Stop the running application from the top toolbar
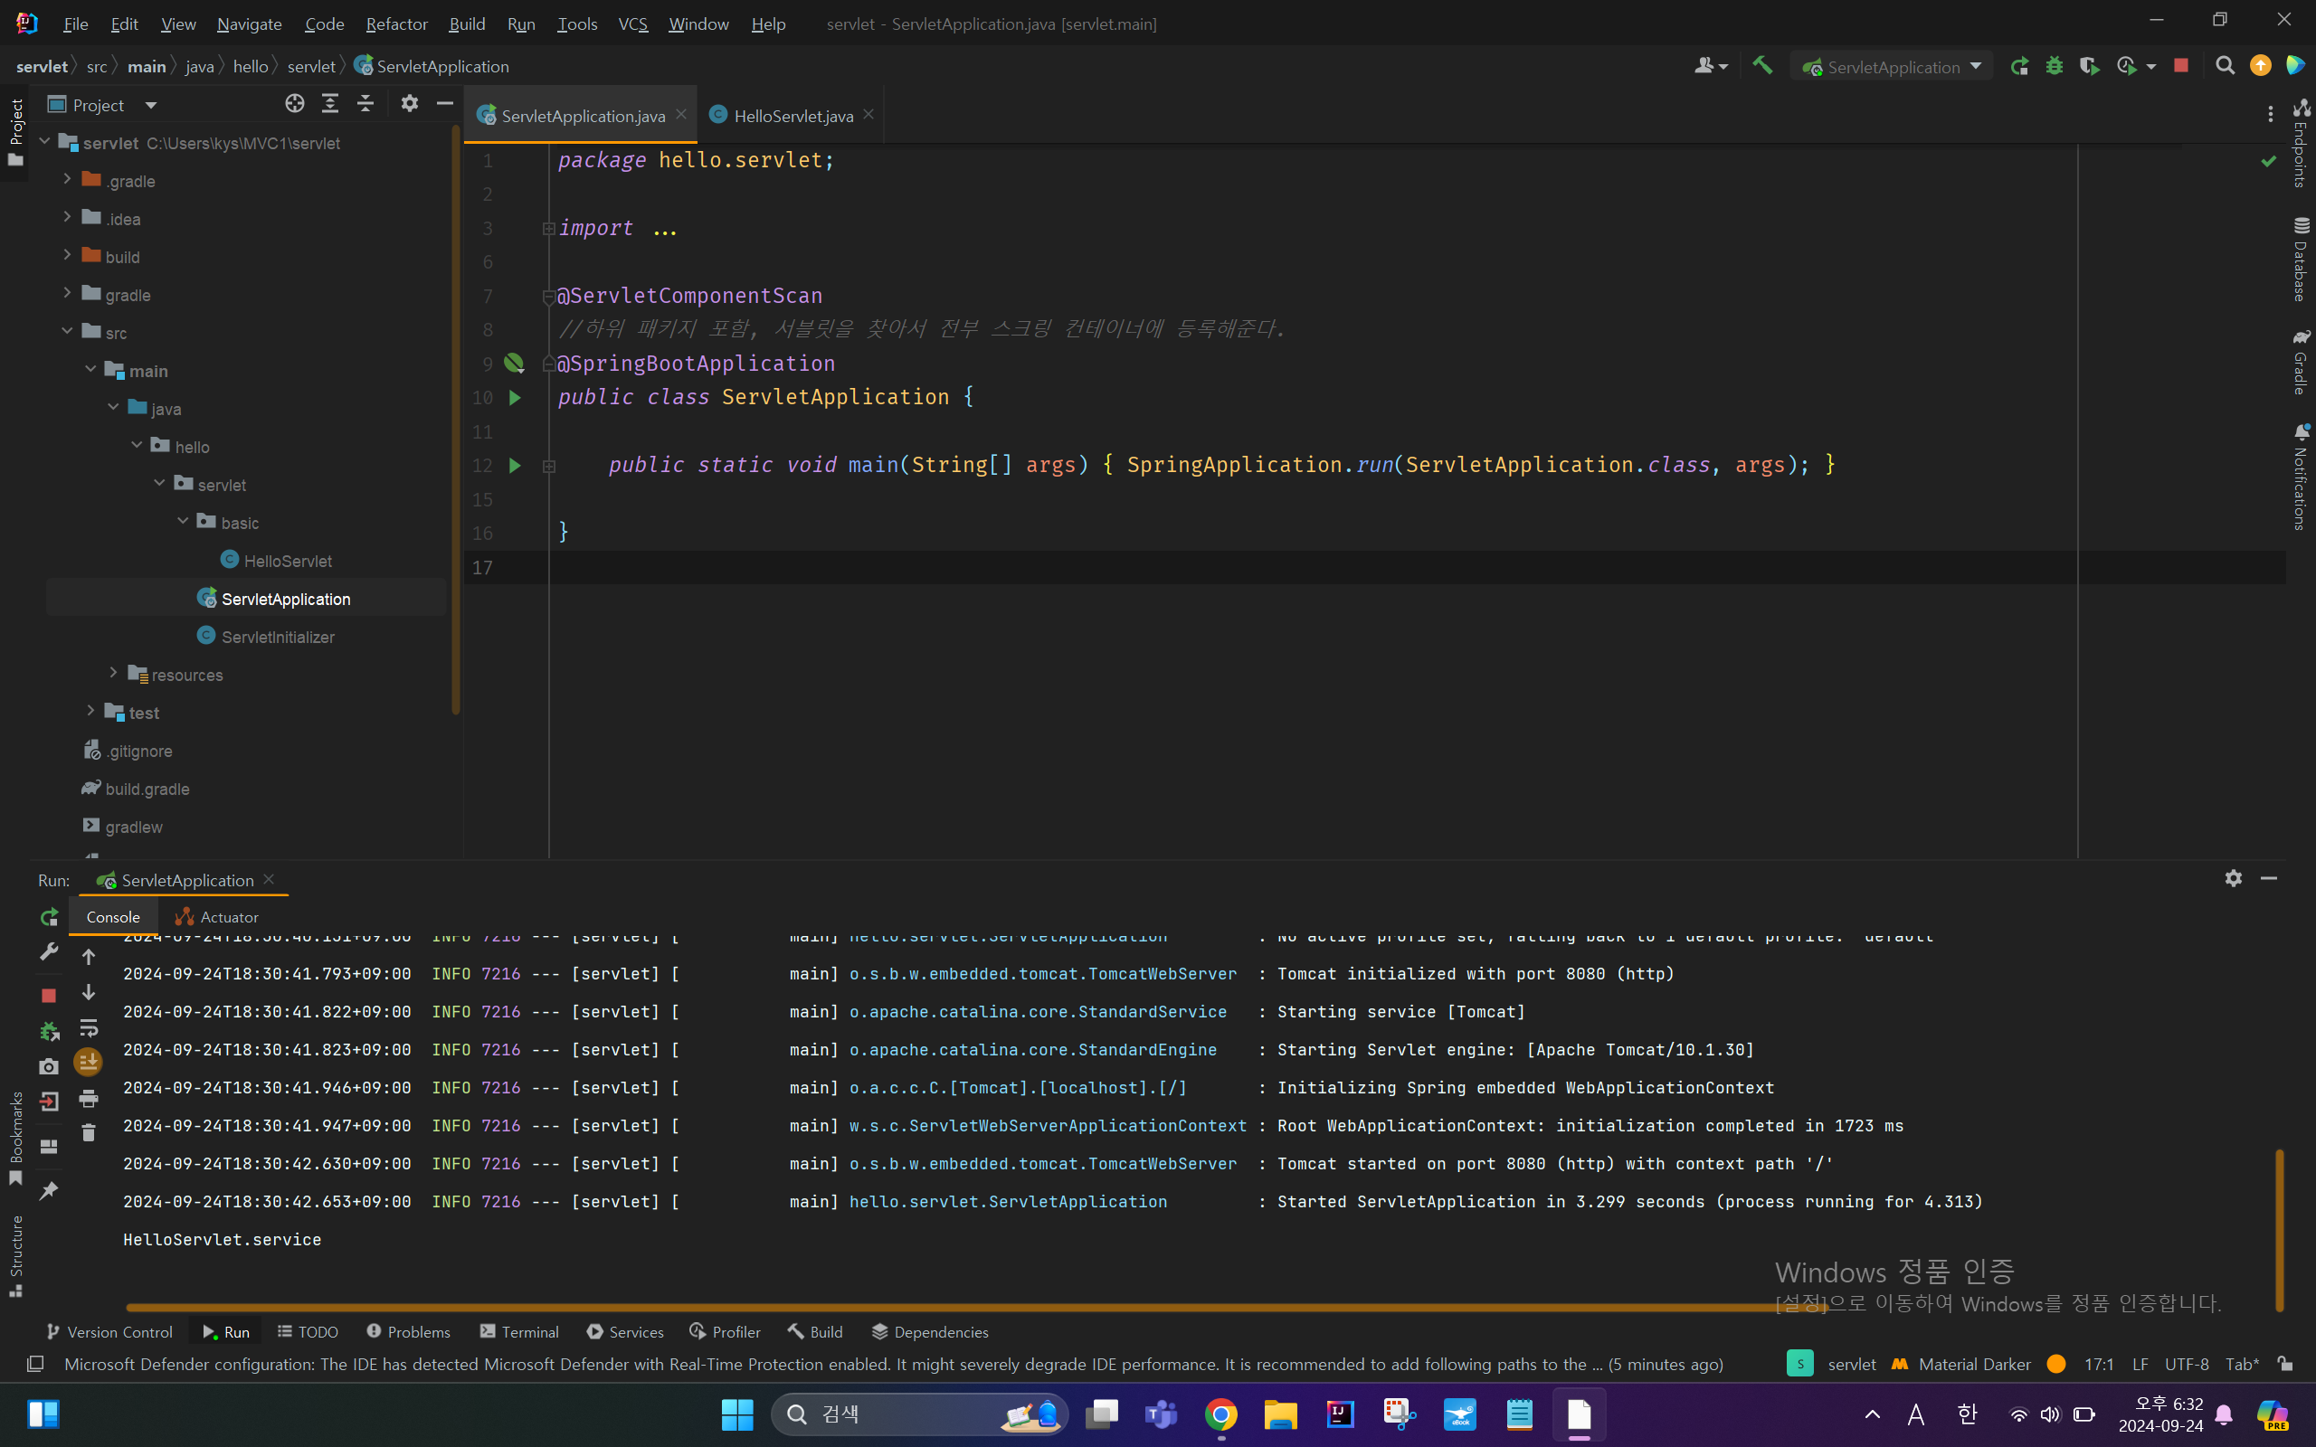 click(2181, 66)
